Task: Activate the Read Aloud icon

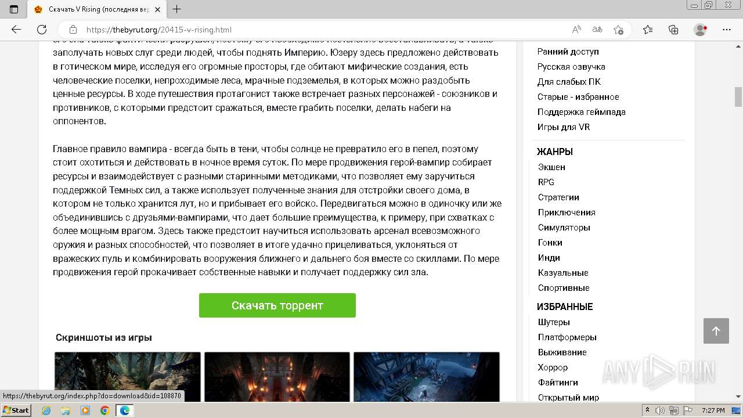Action: (576, 30)
